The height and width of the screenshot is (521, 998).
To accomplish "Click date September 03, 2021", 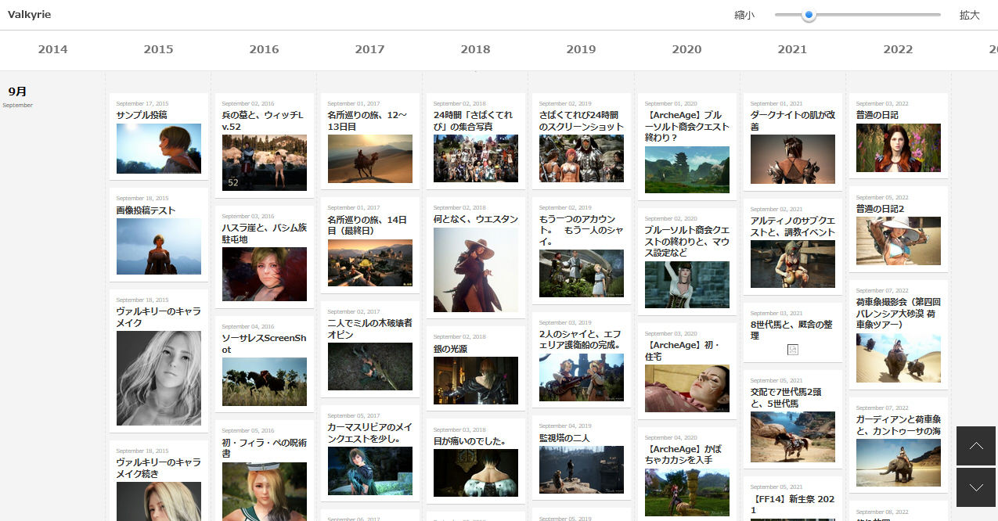I will click(776, 313).
